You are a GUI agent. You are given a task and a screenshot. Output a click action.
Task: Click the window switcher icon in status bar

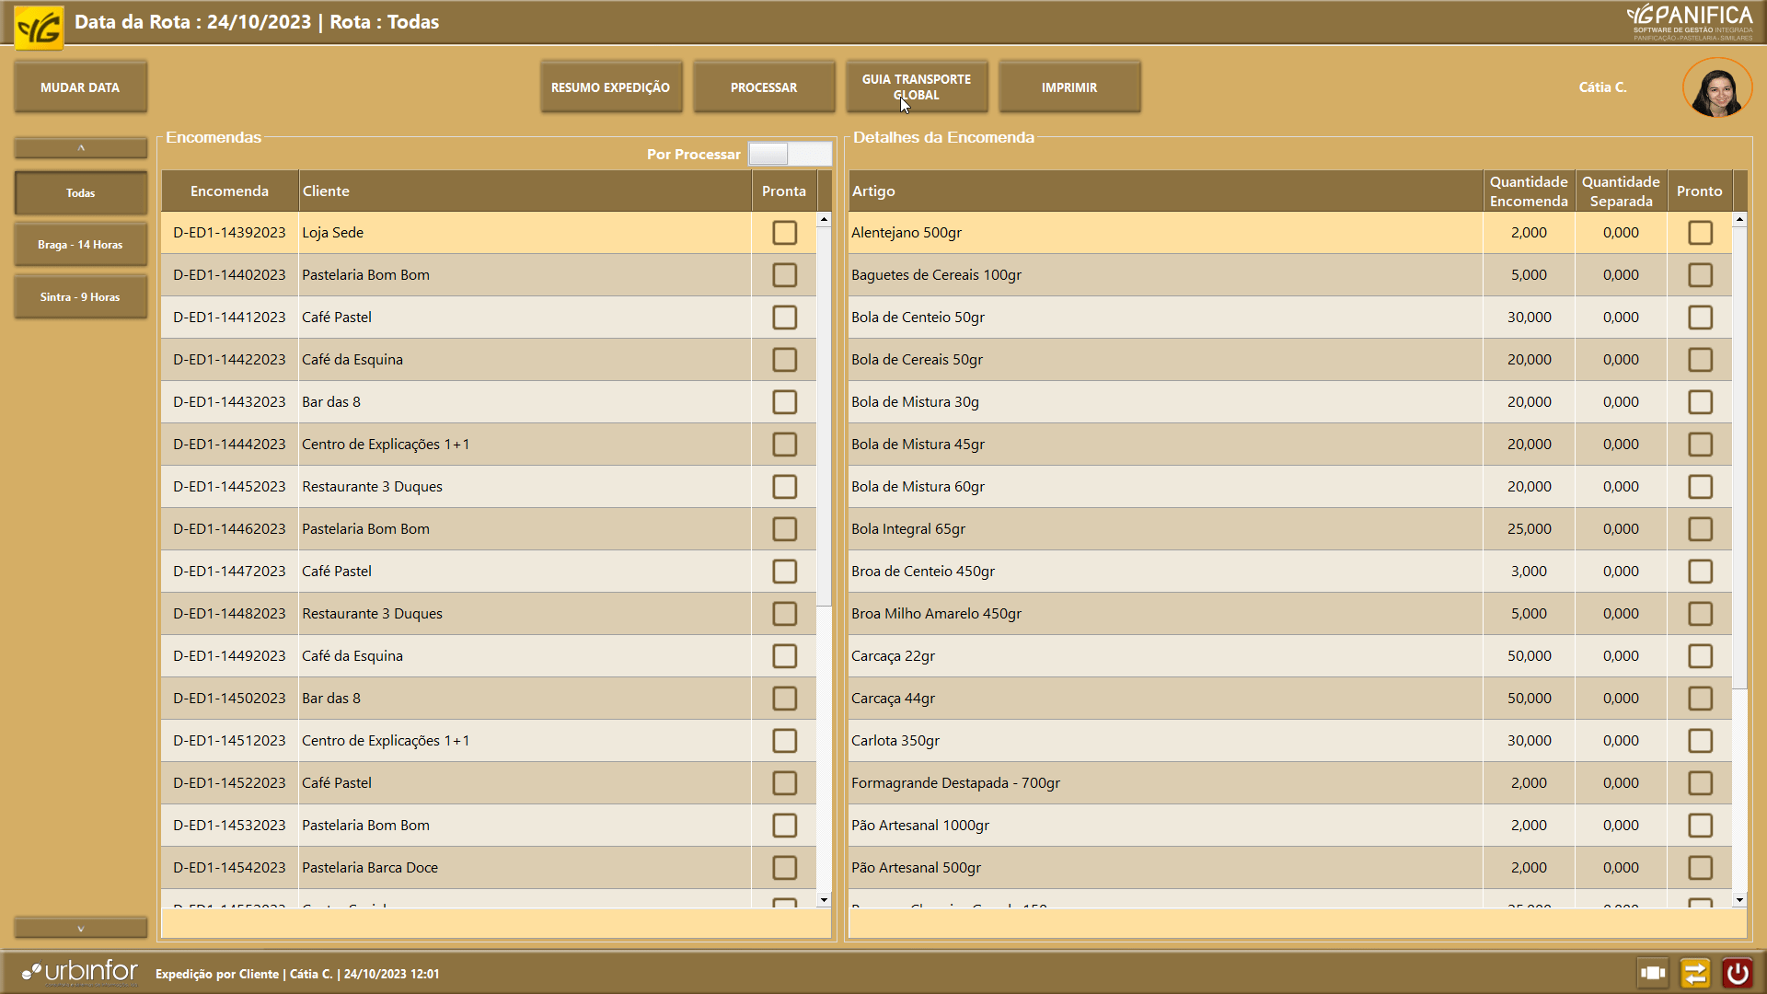1653,973
